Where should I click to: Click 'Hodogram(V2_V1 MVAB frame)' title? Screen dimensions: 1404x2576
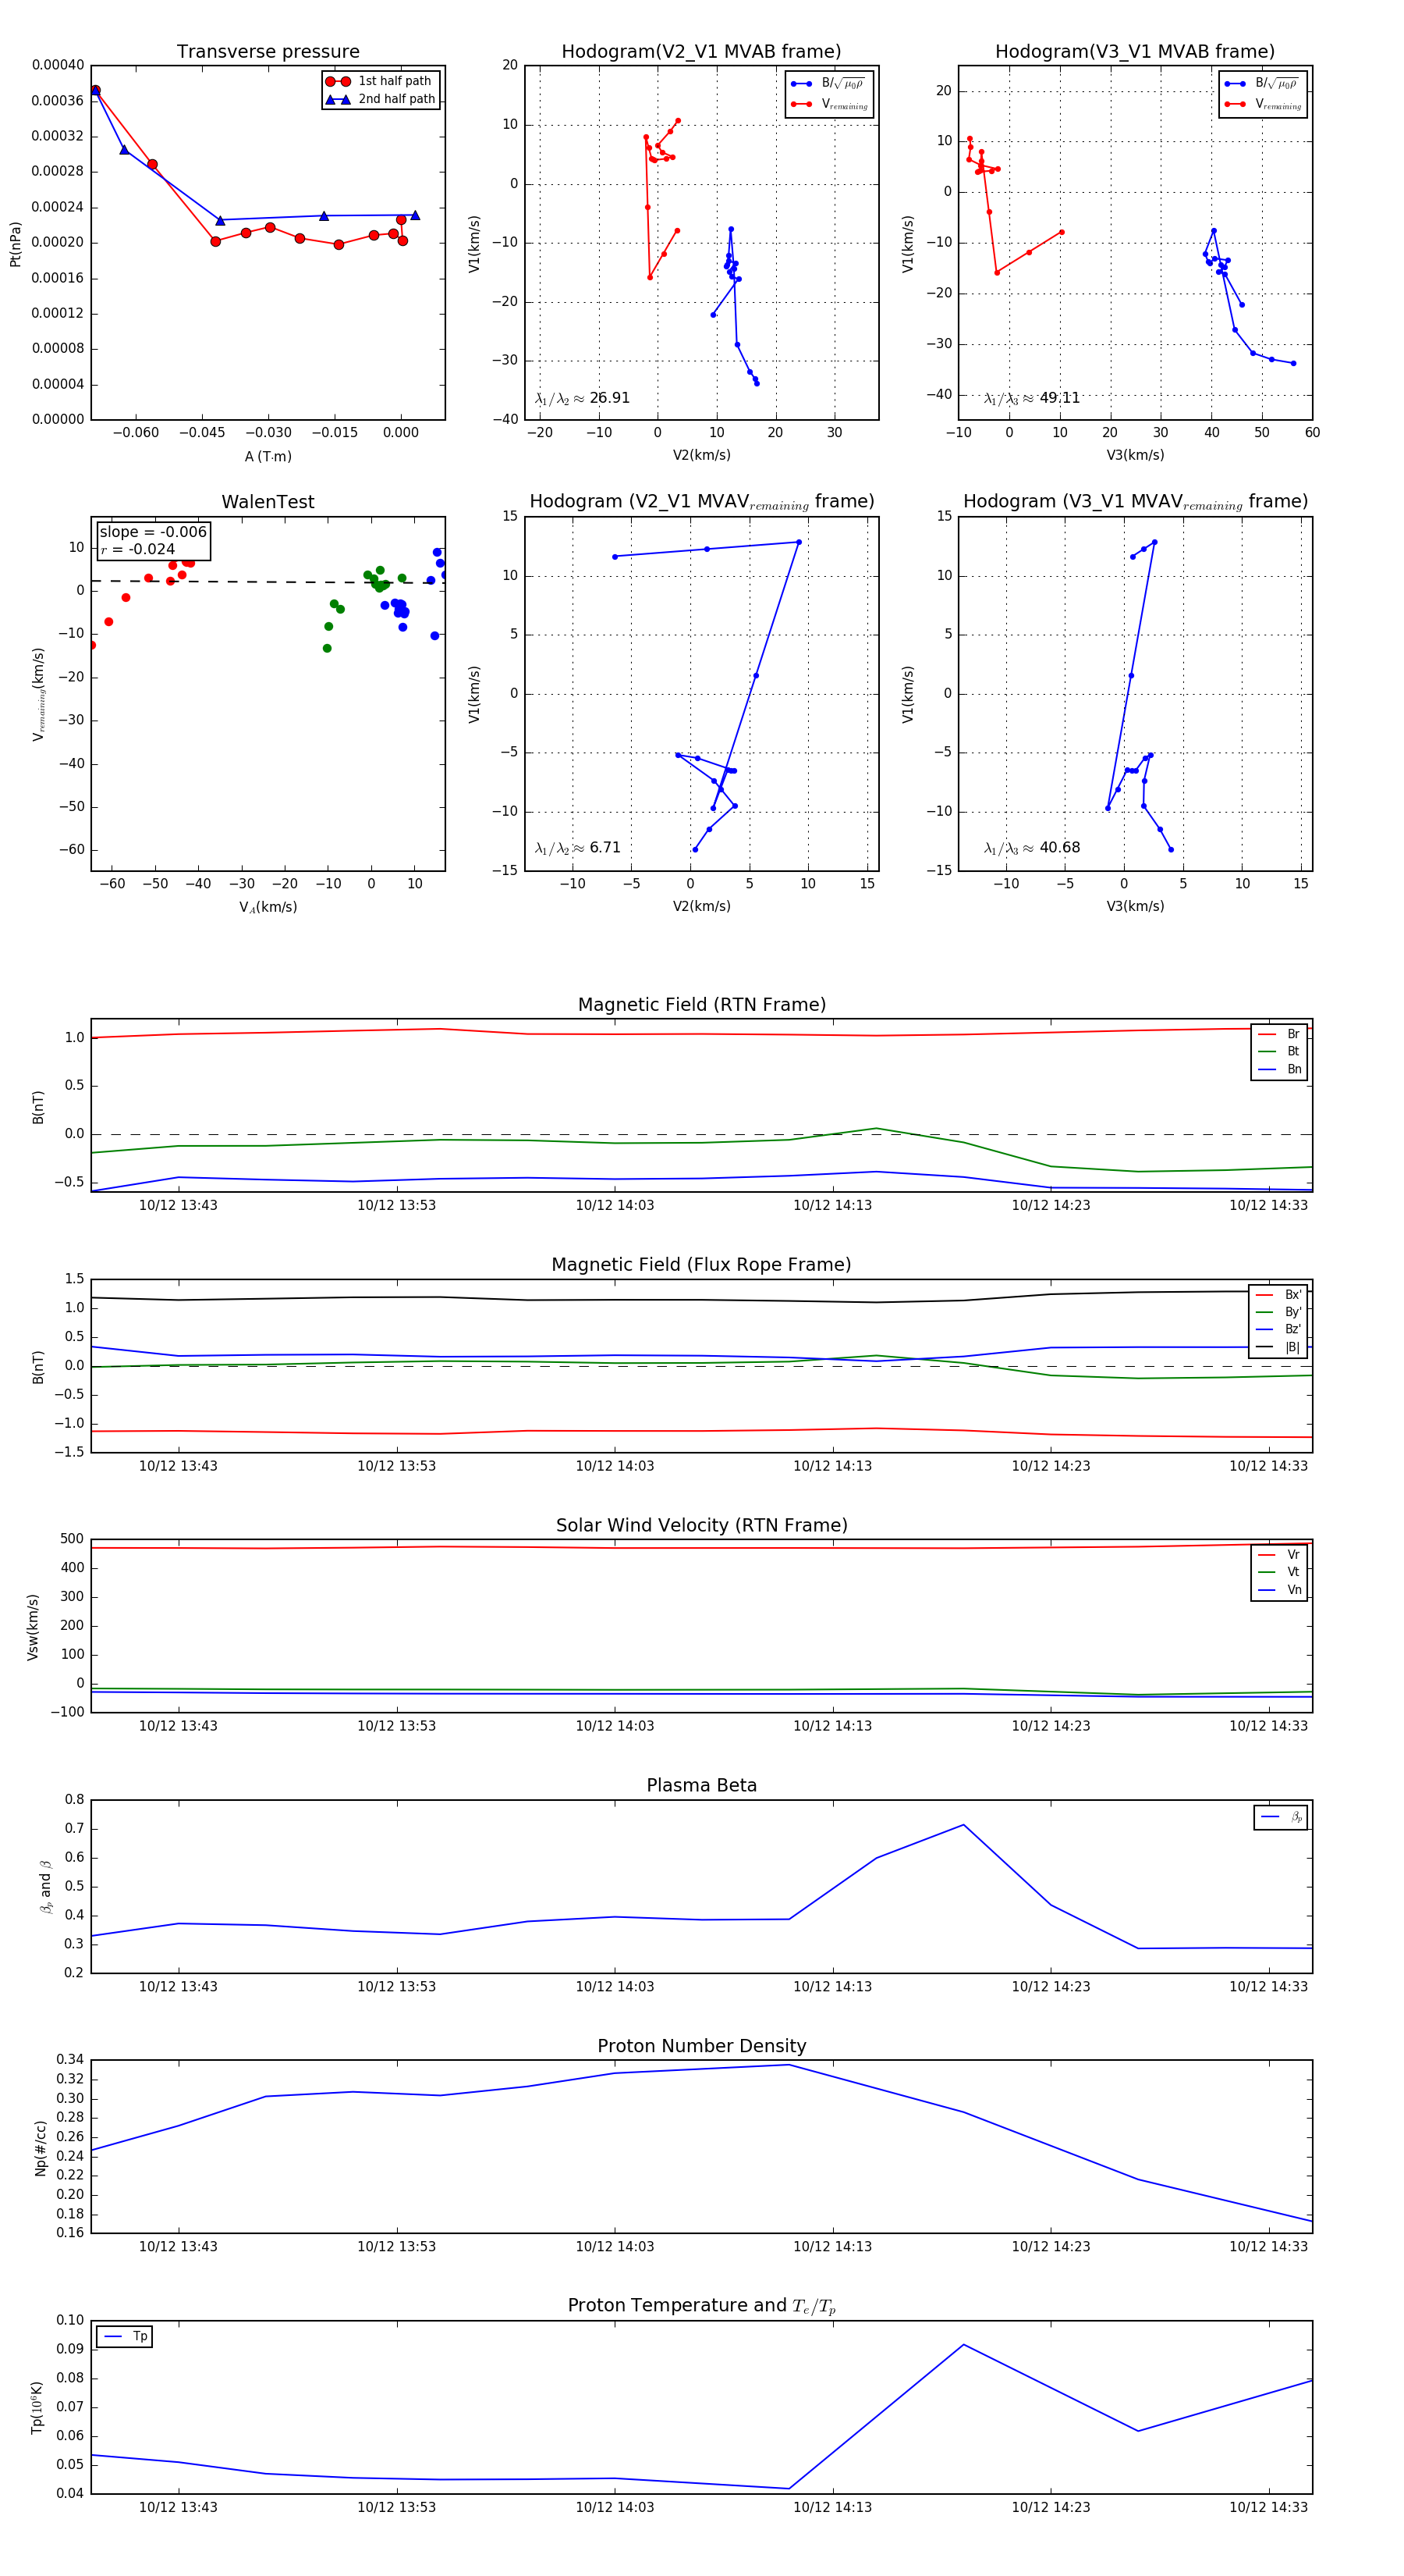coord(701,52)
